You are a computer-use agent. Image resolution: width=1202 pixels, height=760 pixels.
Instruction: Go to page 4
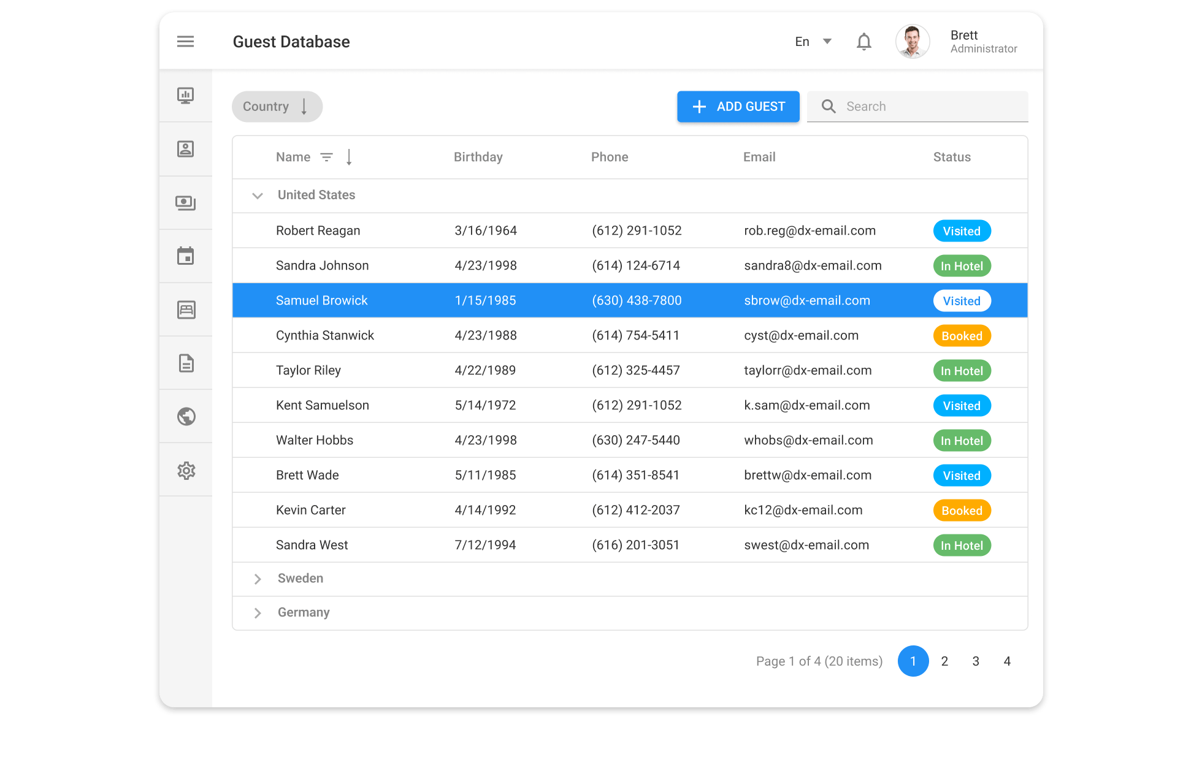pyautogui.click(x=1007, y=661)
